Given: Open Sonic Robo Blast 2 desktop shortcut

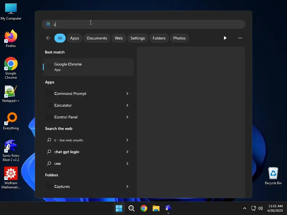Looking at the screenshot, I should click(11, 151).
